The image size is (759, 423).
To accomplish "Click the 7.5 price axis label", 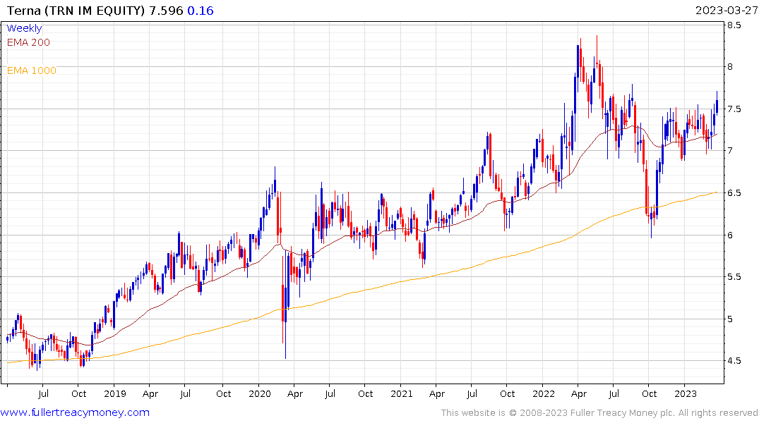I will (734, 109).
